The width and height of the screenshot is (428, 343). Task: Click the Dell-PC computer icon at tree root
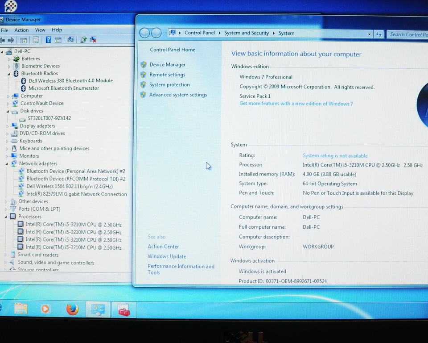(9, 51)
